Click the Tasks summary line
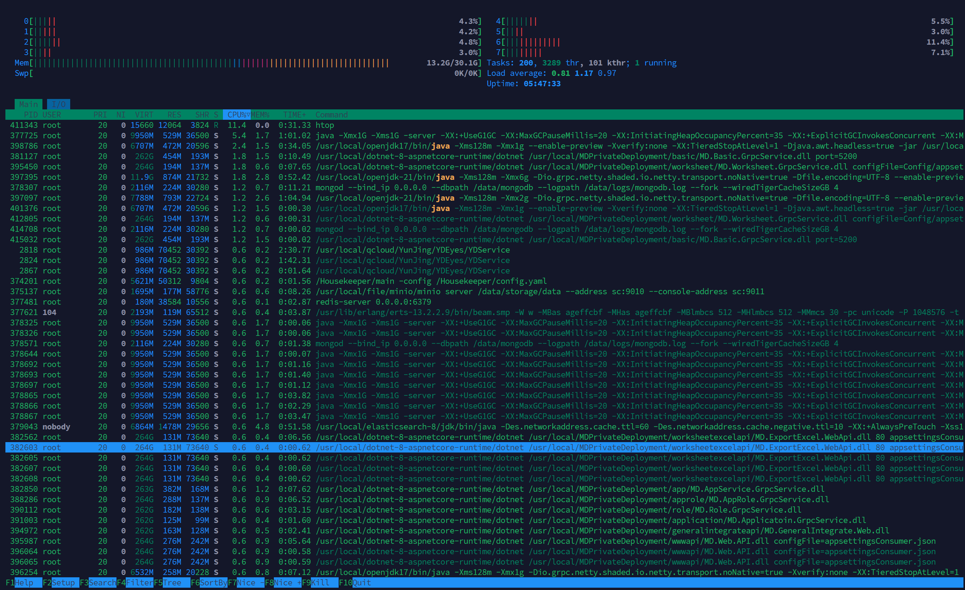 (x=582, y=63)
